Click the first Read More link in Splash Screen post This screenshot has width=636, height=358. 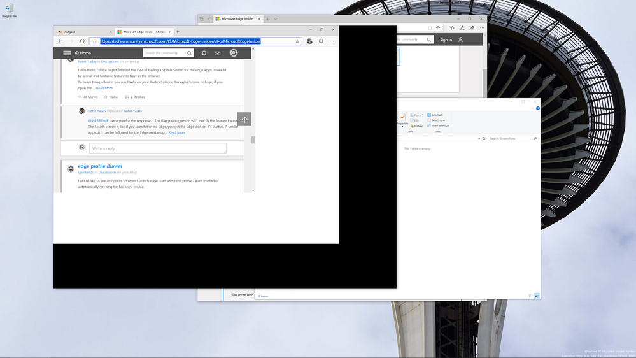pyautogui.click(x=104, y=88)
